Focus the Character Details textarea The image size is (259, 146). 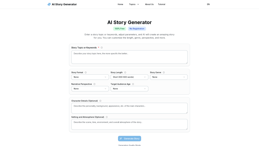click(129, 108)
